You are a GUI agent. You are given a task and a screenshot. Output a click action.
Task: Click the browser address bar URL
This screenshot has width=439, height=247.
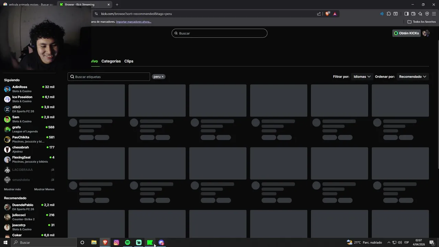pos(137,14)
